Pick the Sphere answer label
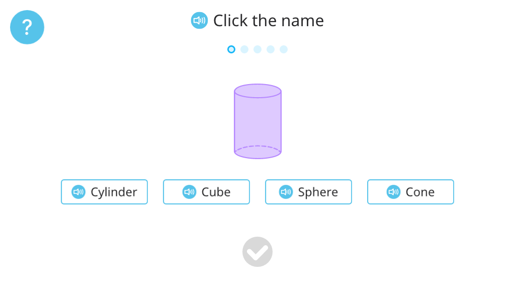 click(318, 192)
